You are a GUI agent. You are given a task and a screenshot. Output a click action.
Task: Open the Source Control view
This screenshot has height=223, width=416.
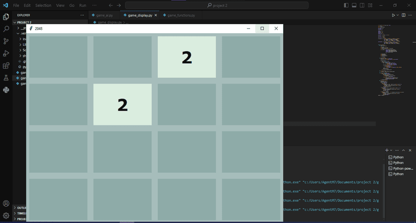pyautogui.click(x=6, y=41)
